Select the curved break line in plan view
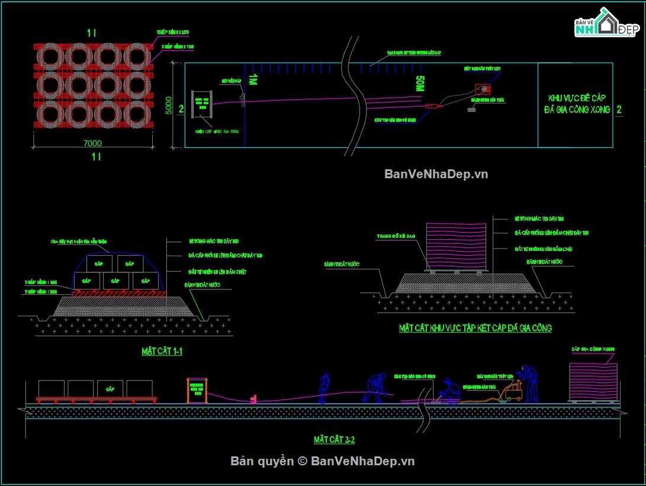Image resolution: width=646 pixels, height=486 pixels. click(355, 96)
